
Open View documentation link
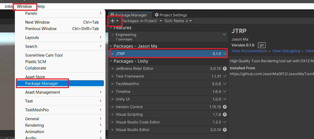[249, 51]
